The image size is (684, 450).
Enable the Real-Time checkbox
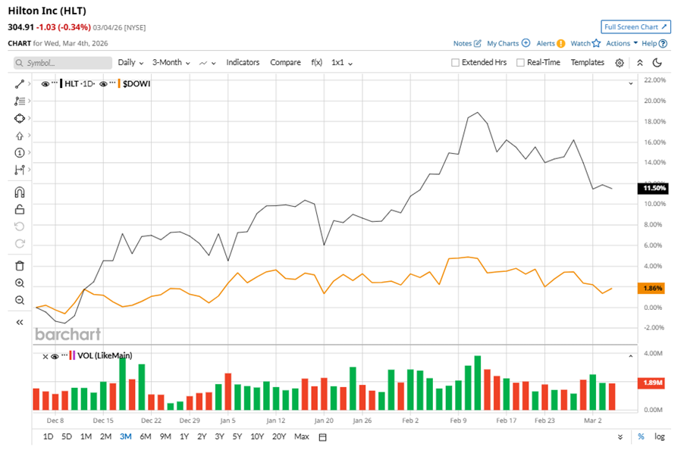point(520,63)
